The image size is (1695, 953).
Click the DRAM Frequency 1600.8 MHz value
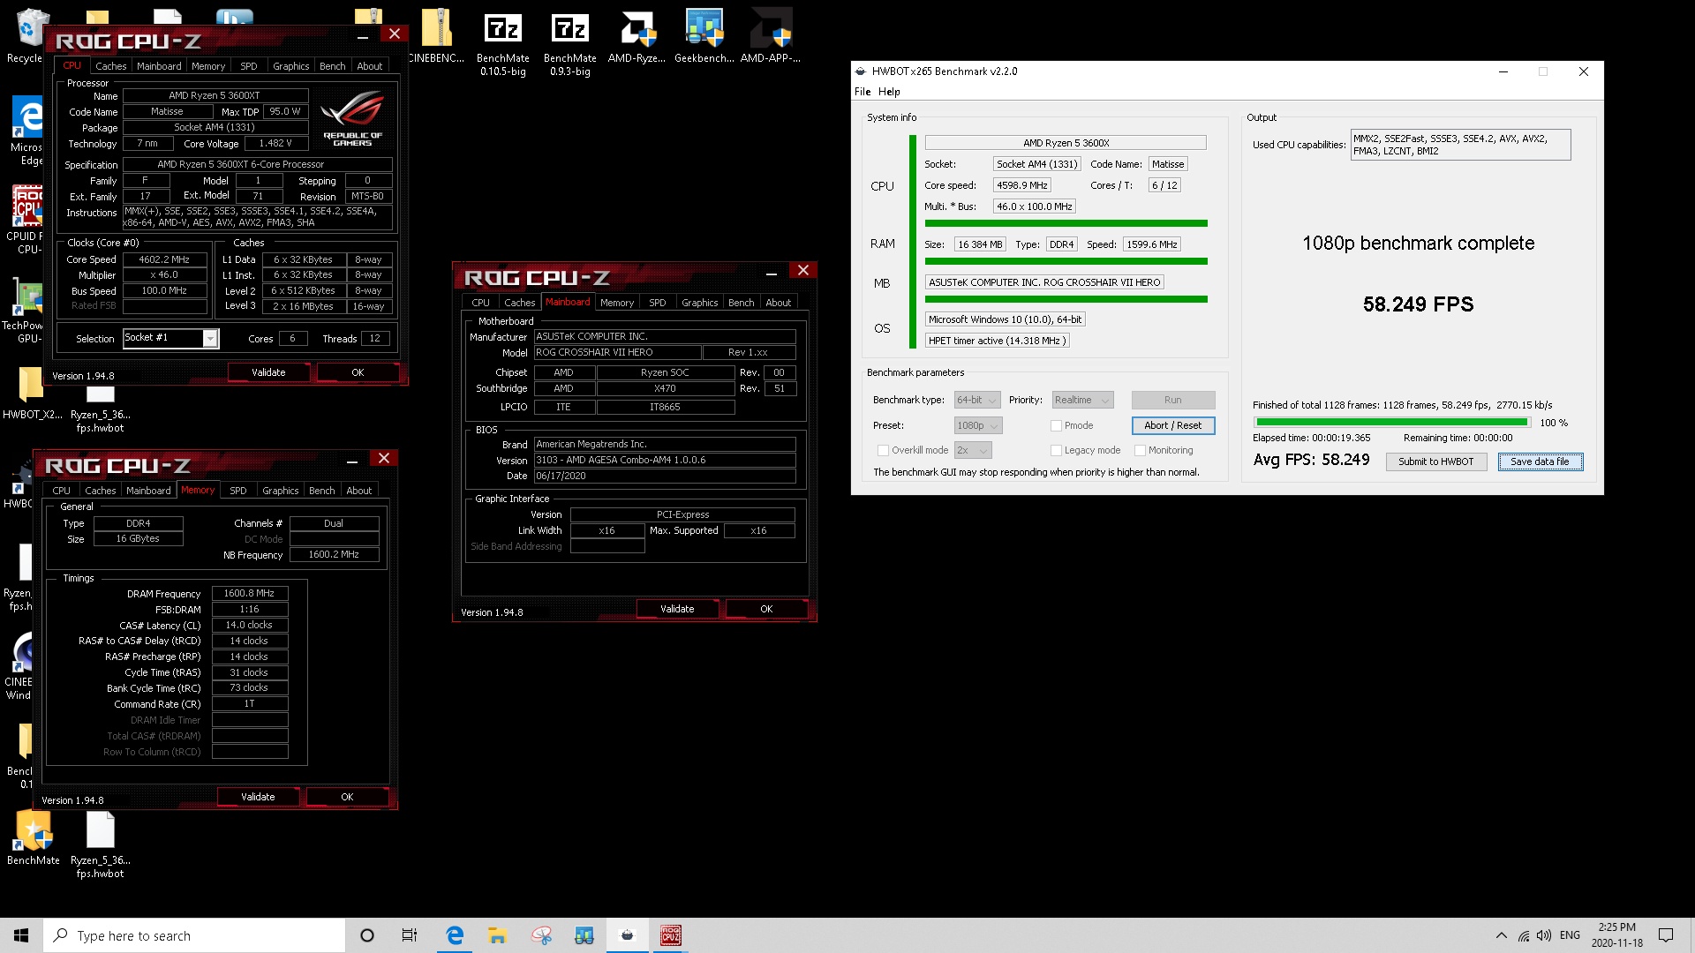[x=249, y=594]
